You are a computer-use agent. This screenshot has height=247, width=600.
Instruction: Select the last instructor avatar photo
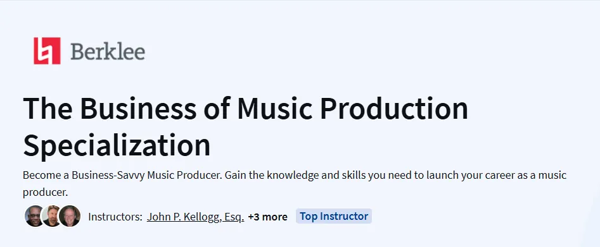70,216
